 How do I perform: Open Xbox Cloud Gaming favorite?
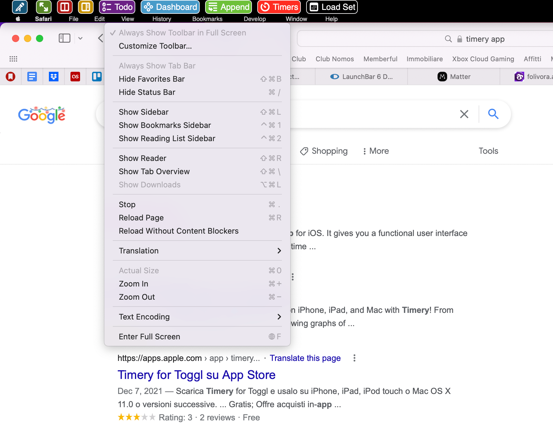(483, 59)
